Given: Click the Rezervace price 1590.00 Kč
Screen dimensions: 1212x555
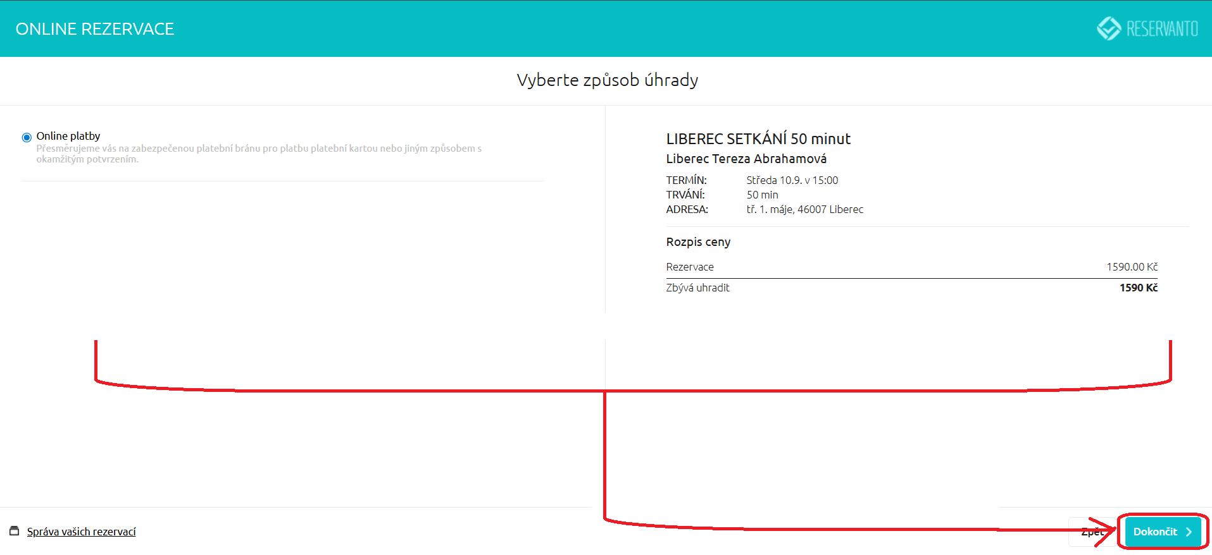Looking at the screenshot, I should [1132, 267].
